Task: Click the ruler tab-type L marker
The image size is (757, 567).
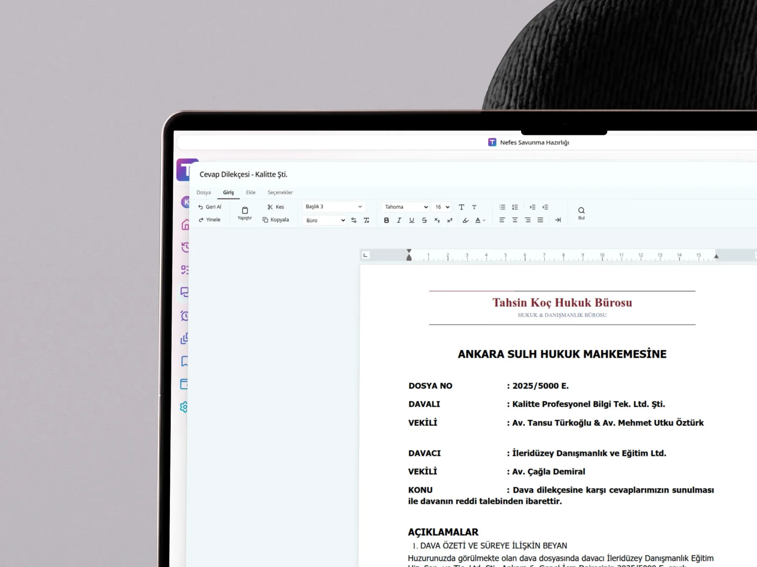Action: pyautogui.click(x=365, y=255)
